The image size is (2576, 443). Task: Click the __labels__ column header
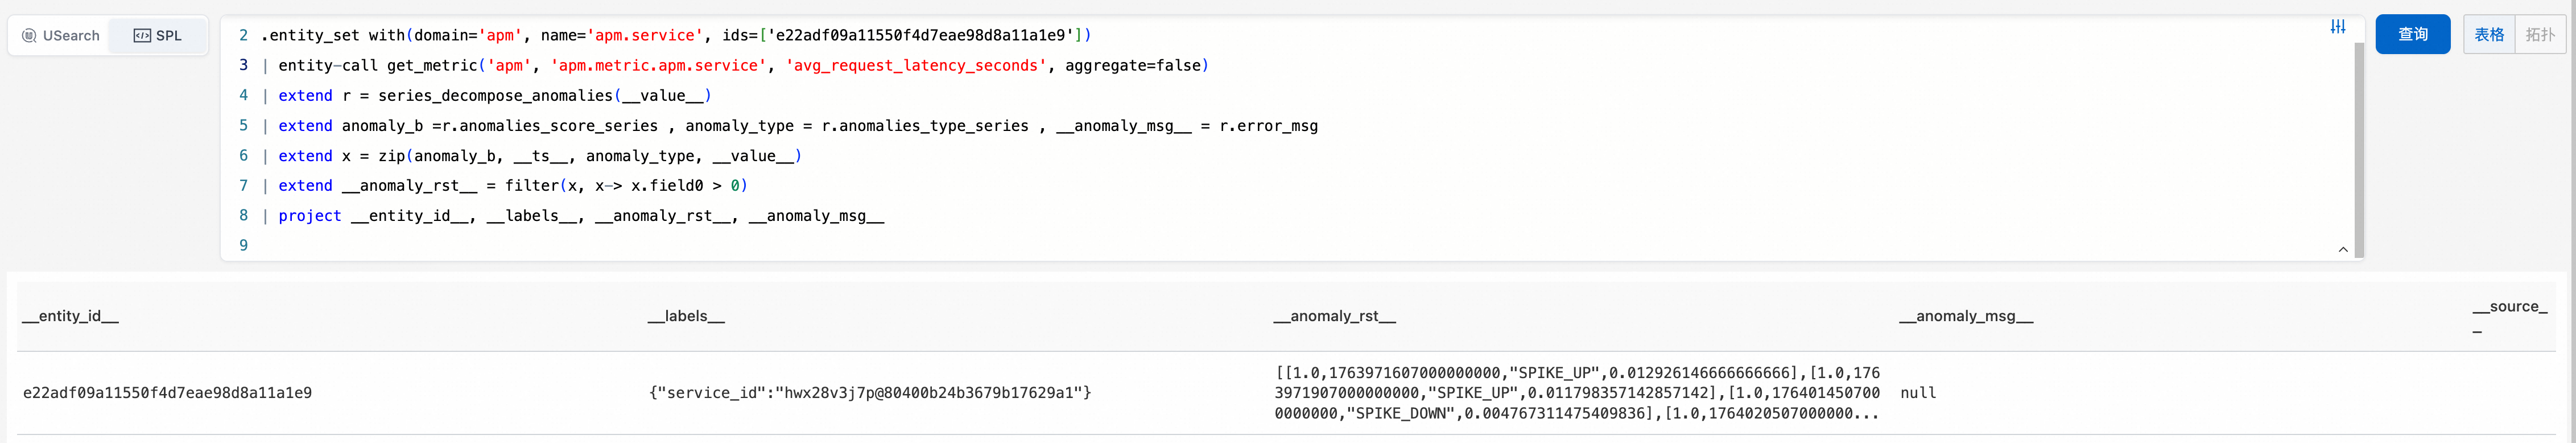tap(686, 316)
